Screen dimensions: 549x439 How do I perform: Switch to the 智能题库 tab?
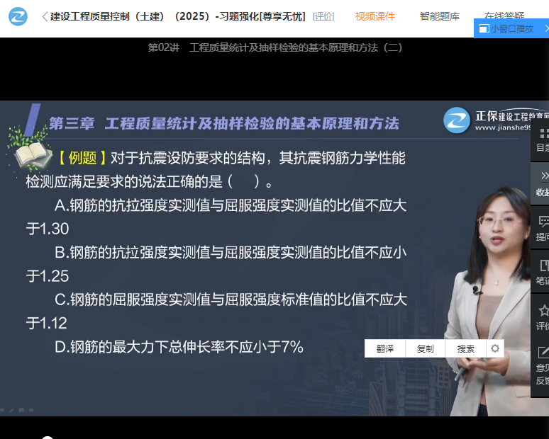point(439,16)
